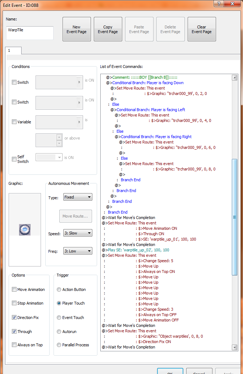Click the New Event Page button
Viewport: 243px width, 374px height.
77,29
